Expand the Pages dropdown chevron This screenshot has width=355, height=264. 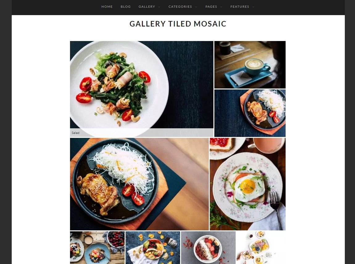221,7
